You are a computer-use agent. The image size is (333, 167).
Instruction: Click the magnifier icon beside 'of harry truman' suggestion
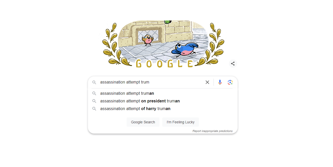(94, 109)
